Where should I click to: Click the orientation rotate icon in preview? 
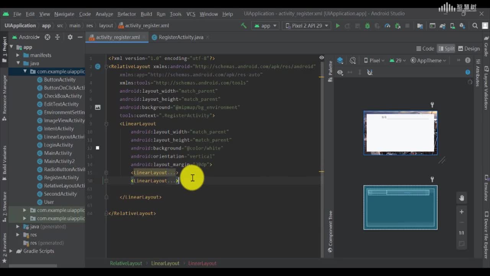353,60
